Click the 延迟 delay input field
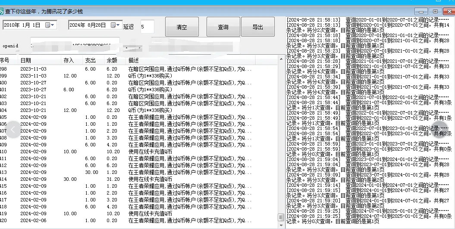This screenshot has height=229, width=455. point(147,27)
